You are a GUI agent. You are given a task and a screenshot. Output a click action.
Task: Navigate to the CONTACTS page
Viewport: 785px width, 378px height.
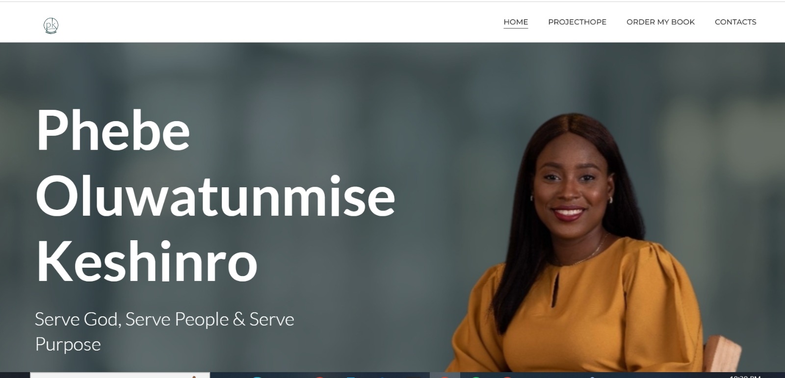point(735,22)
